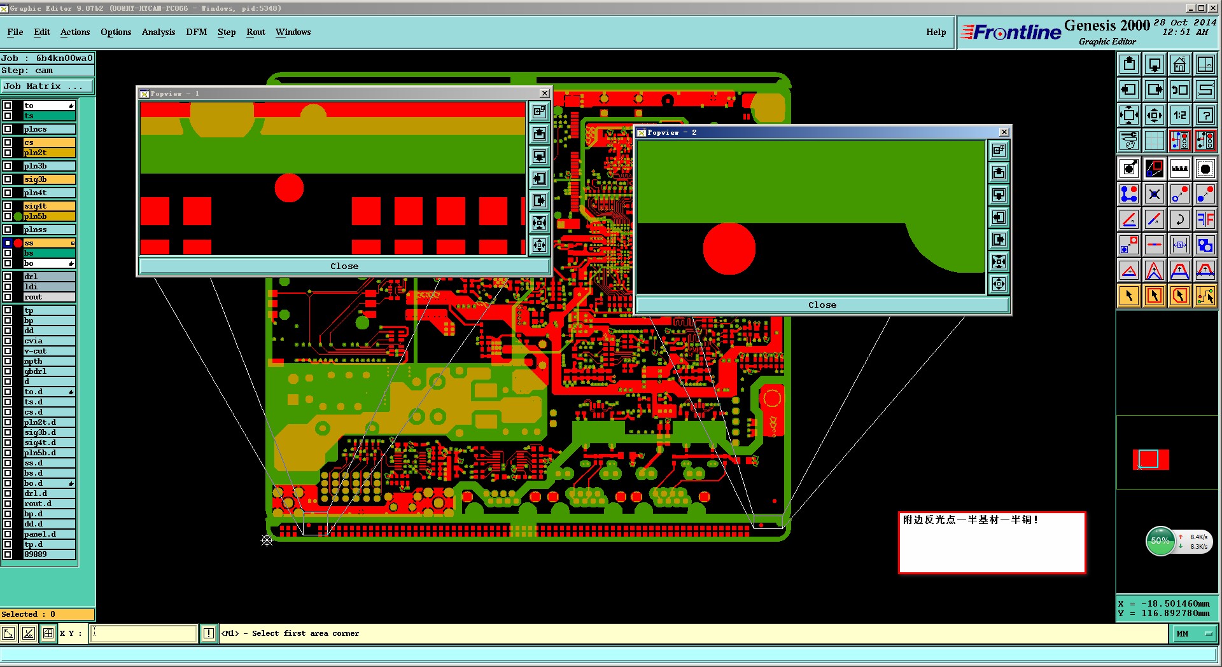The height and width of the screenshot is (667, 1222).
Task: Click the Selected : 0 status label
Action: [x=47, y=614]
